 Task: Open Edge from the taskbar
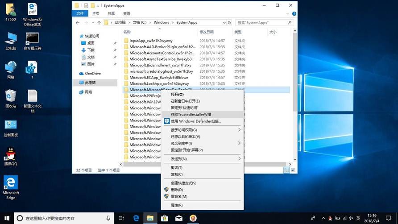(136, 218)
